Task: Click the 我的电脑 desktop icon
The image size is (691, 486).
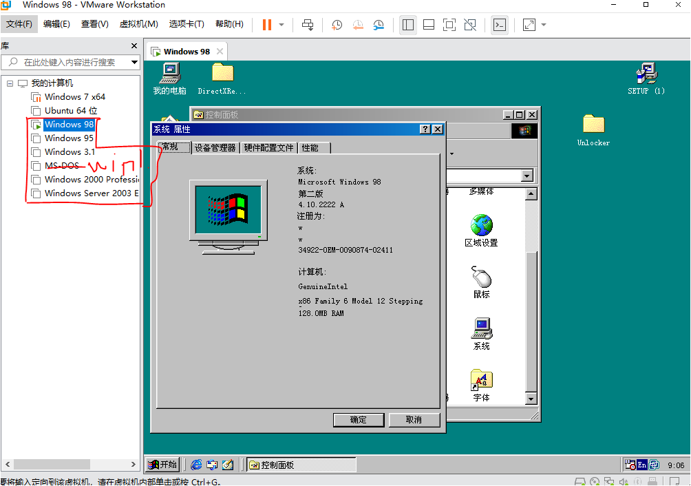Action: [170, 79]
